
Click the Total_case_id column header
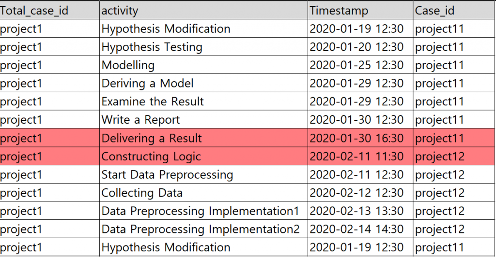(x=34, y=10)
